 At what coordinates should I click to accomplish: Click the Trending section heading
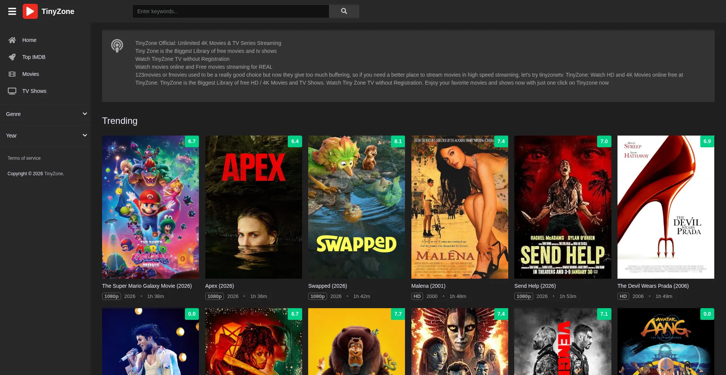point(120,121)
